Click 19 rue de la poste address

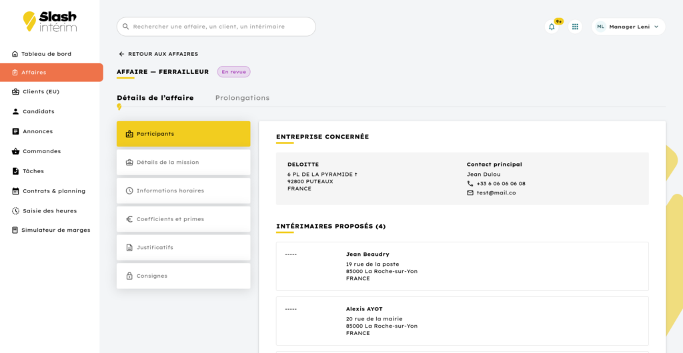pyautogui.click(x=372, y=264)
